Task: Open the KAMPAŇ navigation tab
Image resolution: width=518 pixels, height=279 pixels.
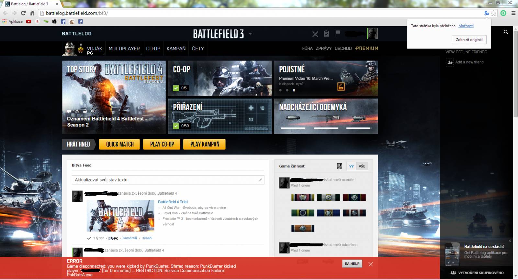Action: coord(176,48)
